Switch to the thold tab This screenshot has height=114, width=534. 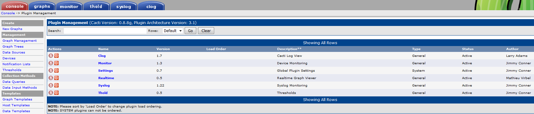pos(96,6)
